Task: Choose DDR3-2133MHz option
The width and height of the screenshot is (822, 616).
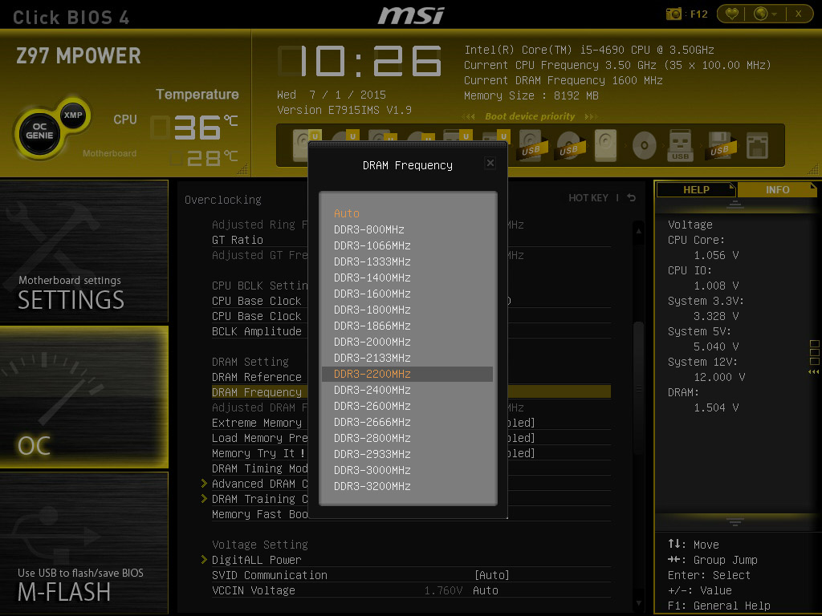Action: (x=372, y=358)
